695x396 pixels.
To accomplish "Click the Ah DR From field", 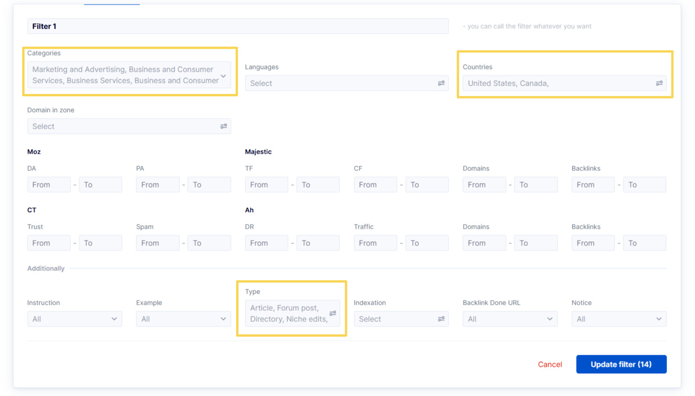I will (266, 243).
